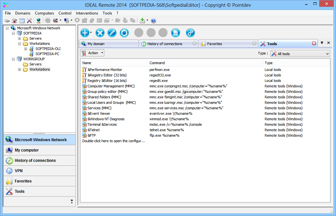Open the Domains menu

[23, 13]
